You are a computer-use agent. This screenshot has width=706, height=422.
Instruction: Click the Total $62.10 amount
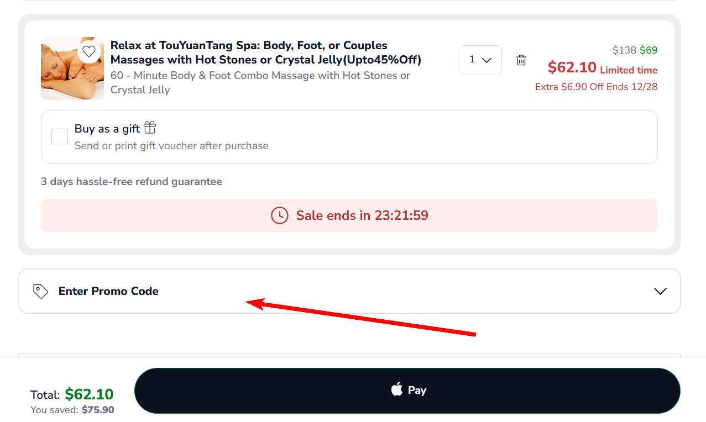(88, 394)
